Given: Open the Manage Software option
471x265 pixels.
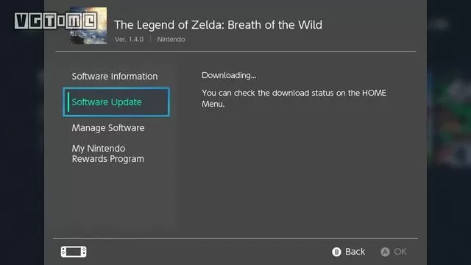Looking at the screenshot, I should pyautogui.click(x=108, y=128).
